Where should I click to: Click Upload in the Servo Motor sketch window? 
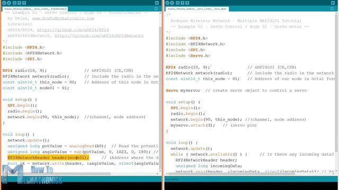tap(172, 3)
